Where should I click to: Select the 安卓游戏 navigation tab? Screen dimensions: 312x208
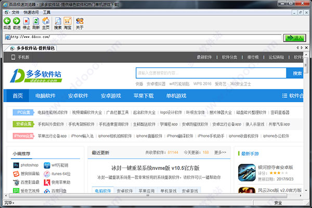(x=111, y=95)
